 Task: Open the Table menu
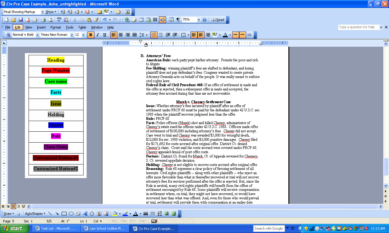[x=82, y=27]
